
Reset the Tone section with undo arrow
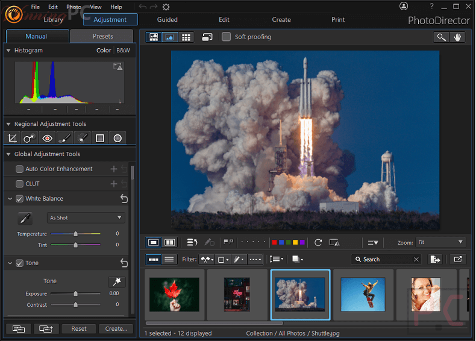[x=124, y=263]
